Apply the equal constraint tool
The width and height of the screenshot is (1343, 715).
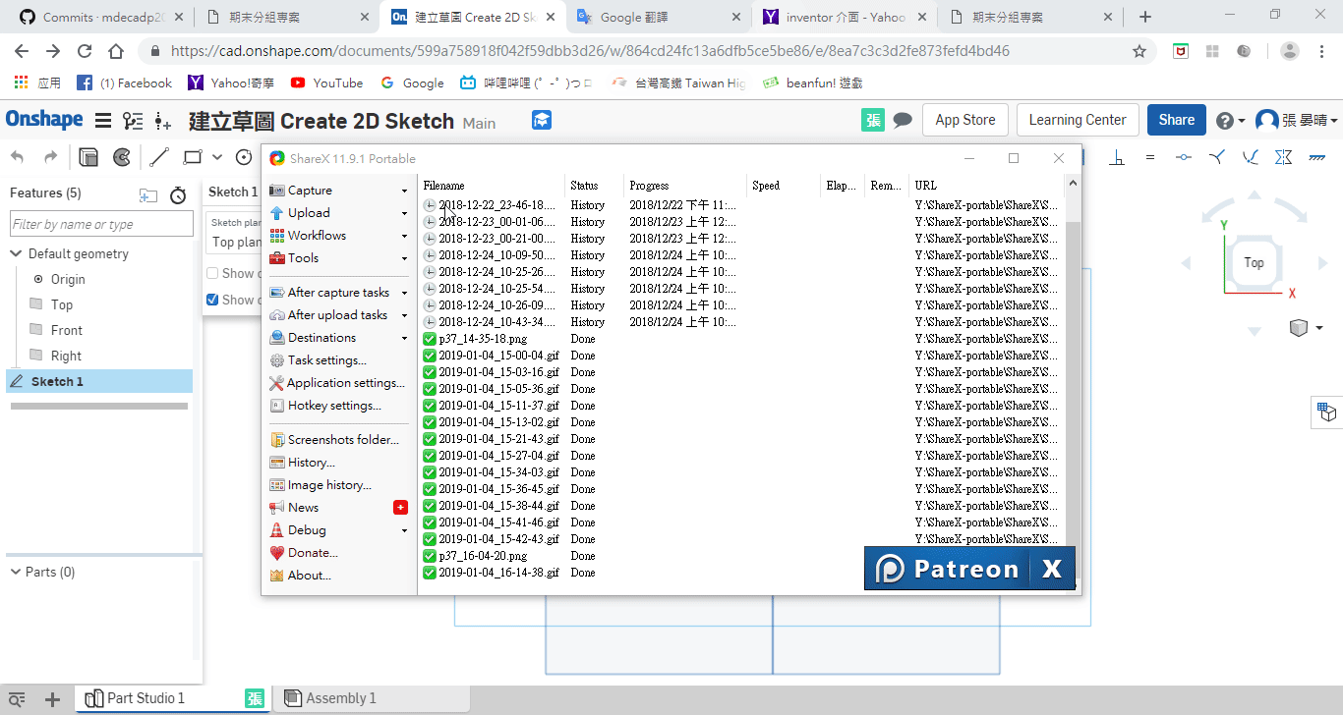[1149, 157]
